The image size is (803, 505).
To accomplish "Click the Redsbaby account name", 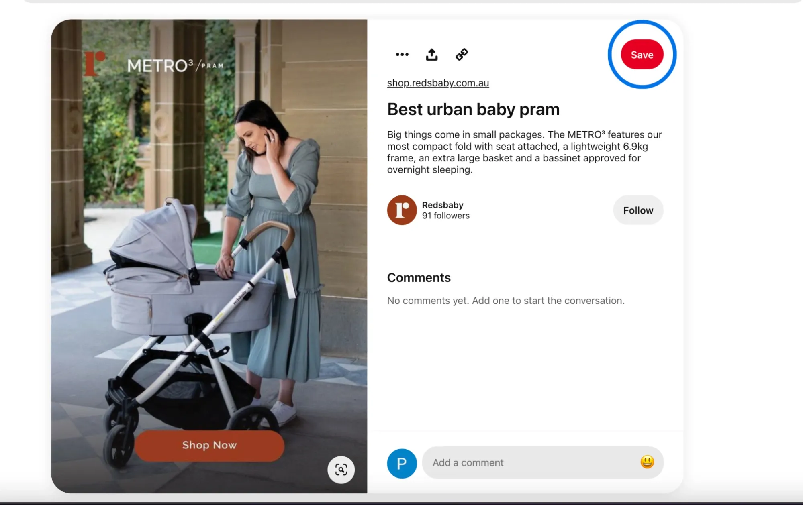I will 443,205.
